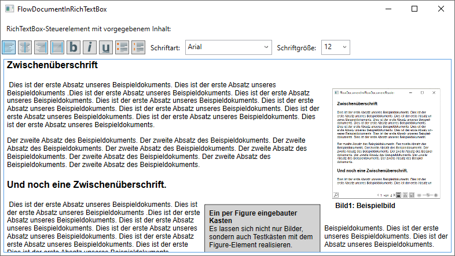The image size is (455, 256).
Task: Click the app icon in the title bar
Action: (10, 9)
